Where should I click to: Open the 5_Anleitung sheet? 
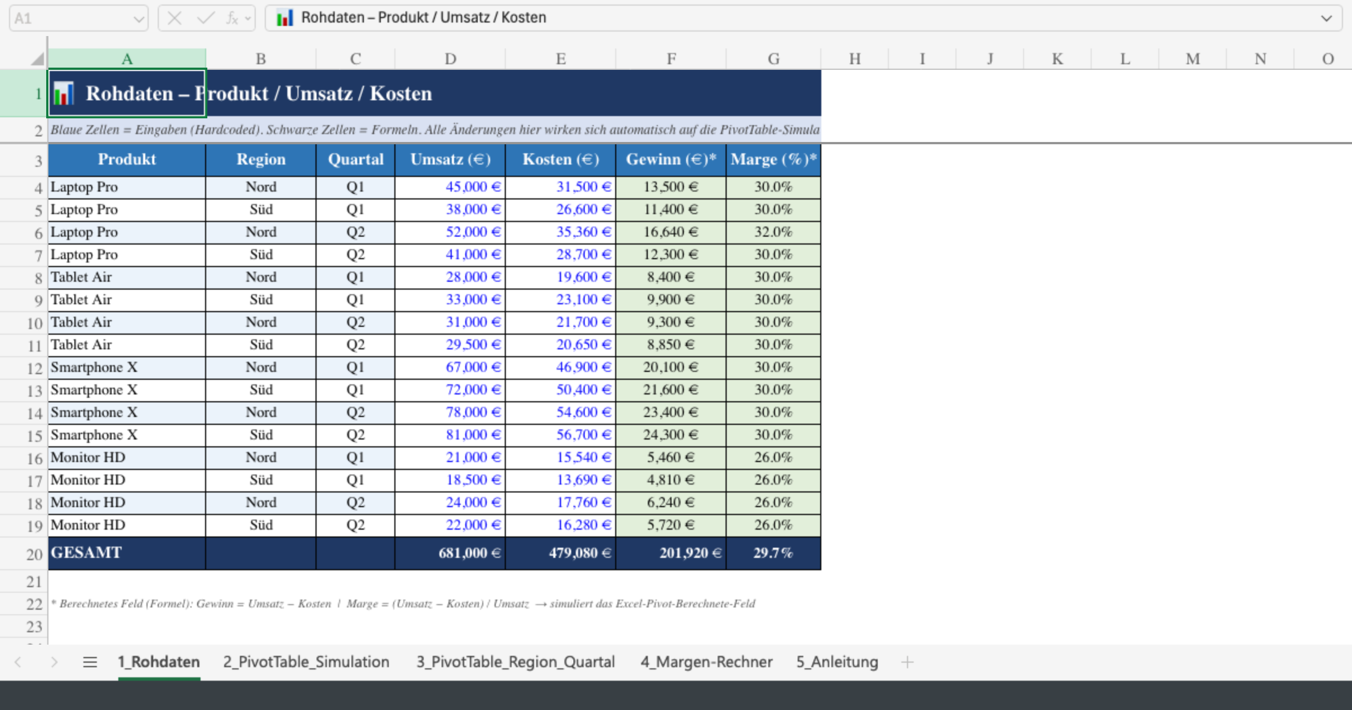click(x=837, y=662)
